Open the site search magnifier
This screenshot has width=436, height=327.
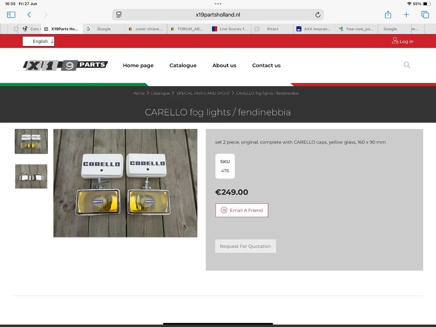click(x=407, y=65)
